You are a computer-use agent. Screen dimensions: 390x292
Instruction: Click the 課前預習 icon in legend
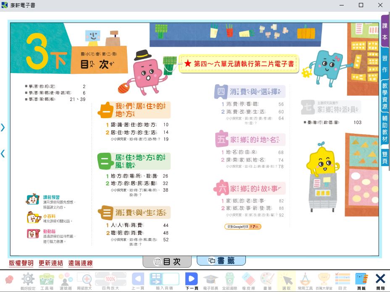point(33,199)
